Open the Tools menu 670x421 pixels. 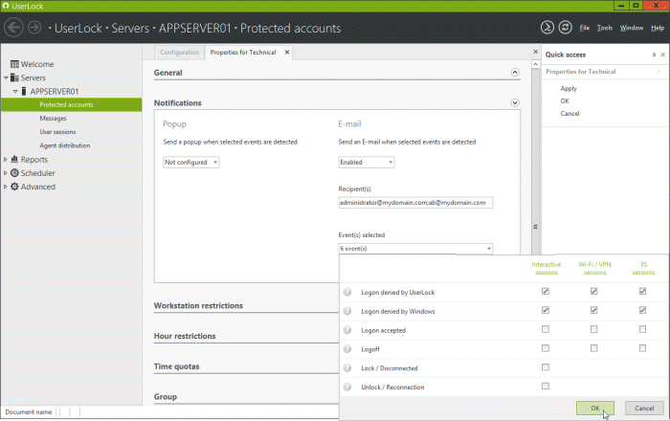click(x=605, y=28)
